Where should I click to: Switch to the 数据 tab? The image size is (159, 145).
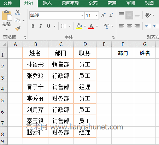pos(112,3)
